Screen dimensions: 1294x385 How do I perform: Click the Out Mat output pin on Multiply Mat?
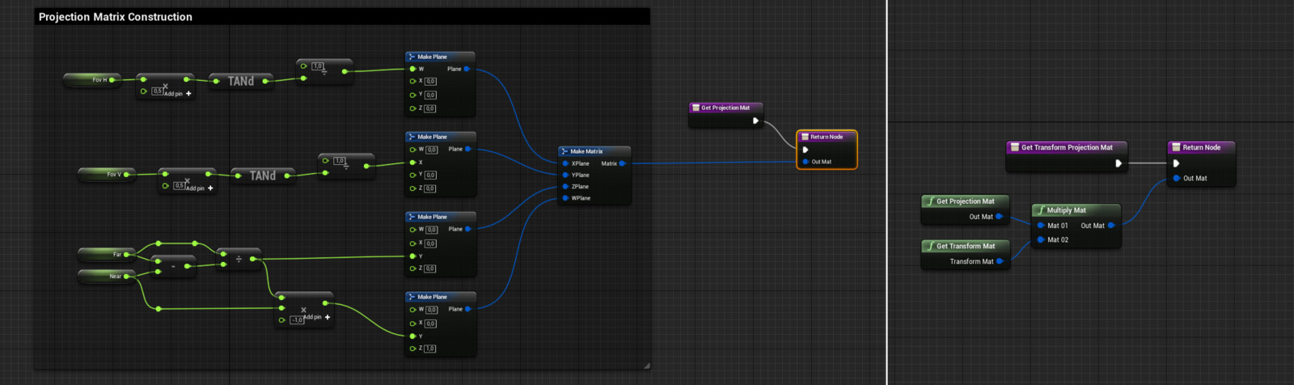pyautogui.click(x=1111, y=226)
